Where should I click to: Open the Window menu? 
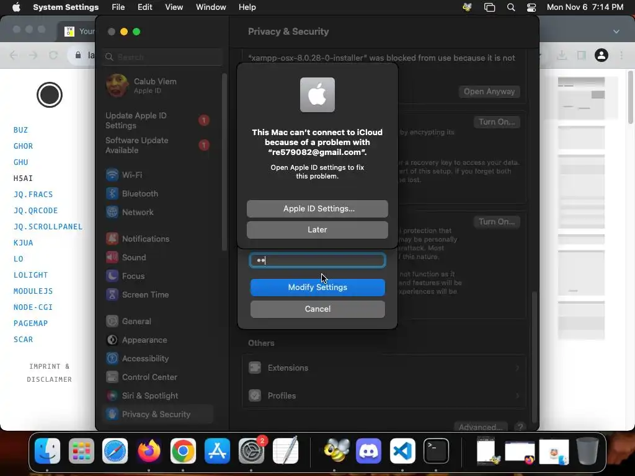coord(211,7)
